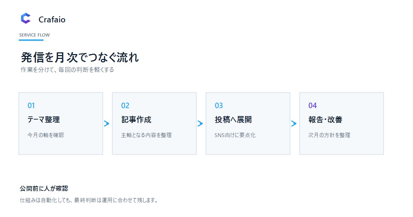Click step number 02
The image size is (413, 217).
coord(125,105)
